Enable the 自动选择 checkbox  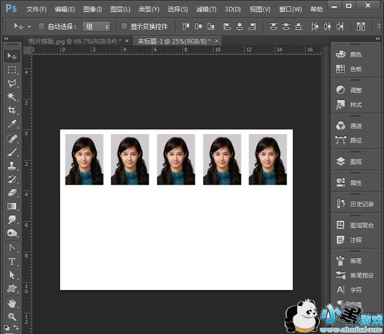(x=41, y=26)
